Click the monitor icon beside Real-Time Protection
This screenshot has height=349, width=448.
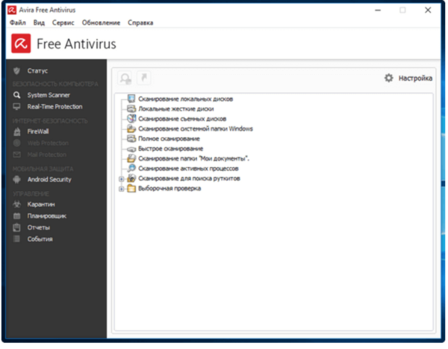(17, 107)
